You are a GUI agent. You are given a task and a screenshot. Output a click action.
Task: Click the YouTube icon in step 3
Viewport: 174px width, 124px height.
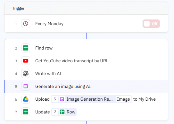[x=26, y=61]
